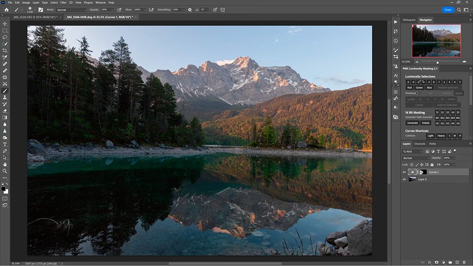Open the Filter menu
The width and height of the screenshot is (473, 266).
pos(63,2)
